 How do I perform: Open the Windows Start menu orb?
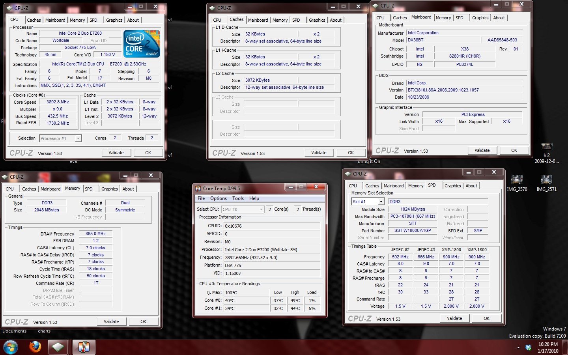click(x=11, y=347)
